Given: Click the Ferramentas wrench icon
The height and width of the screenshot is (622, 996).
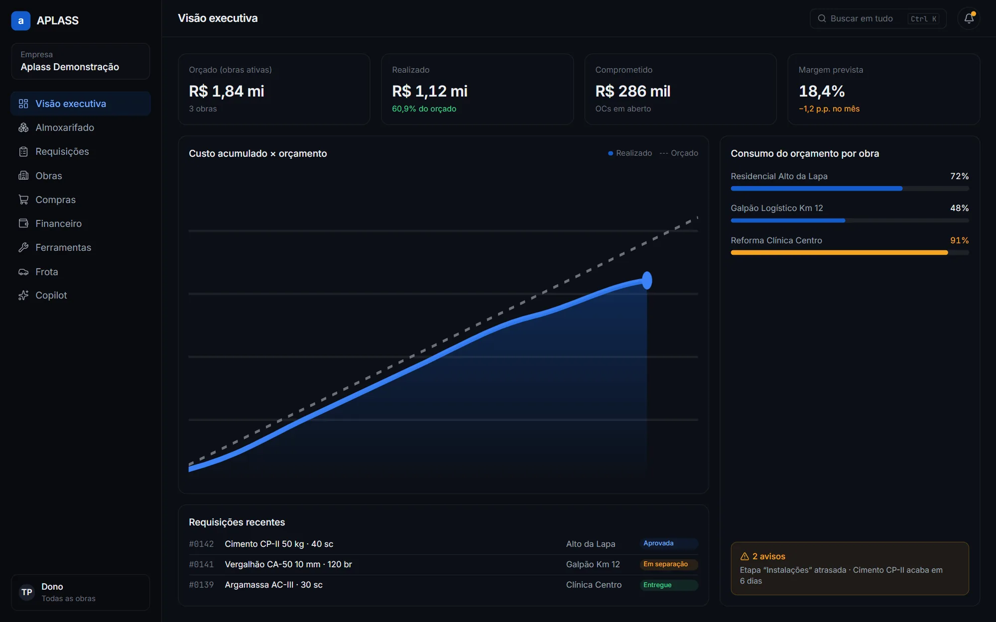Looking at the screenshot, I should [x=23, y=247].
